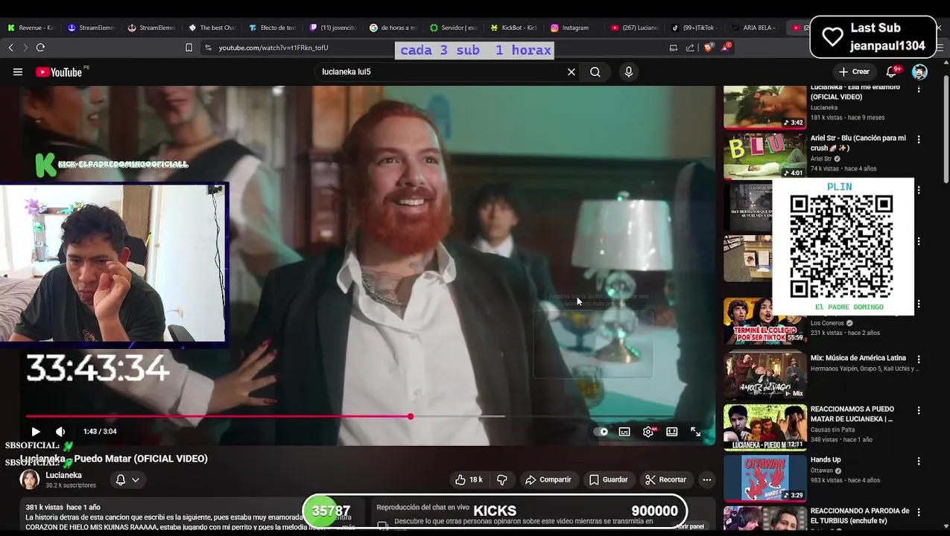Switch to the ARIA BELA tab

click(754, 28)
